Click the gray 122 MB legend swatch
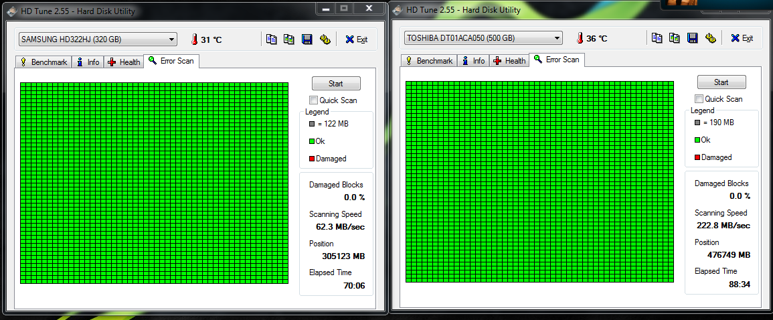 [312, 124]
